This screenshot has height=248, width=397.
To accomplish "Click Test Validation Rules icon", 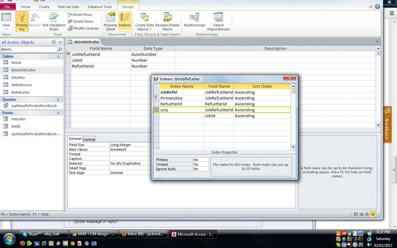I will [54, 21].
